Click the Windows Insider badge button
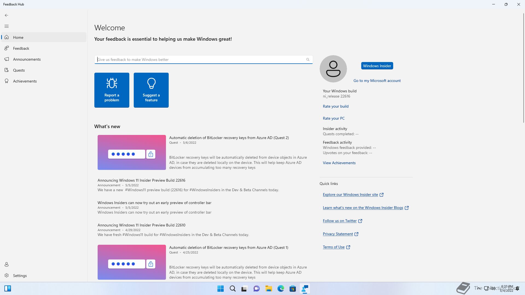The width and height of the screenshot is (525, 295). point(377,66)
